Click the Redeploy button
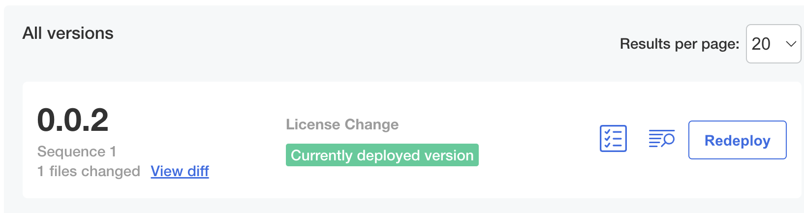The height and width of the screenshot is (213, 804). [737, 140]
